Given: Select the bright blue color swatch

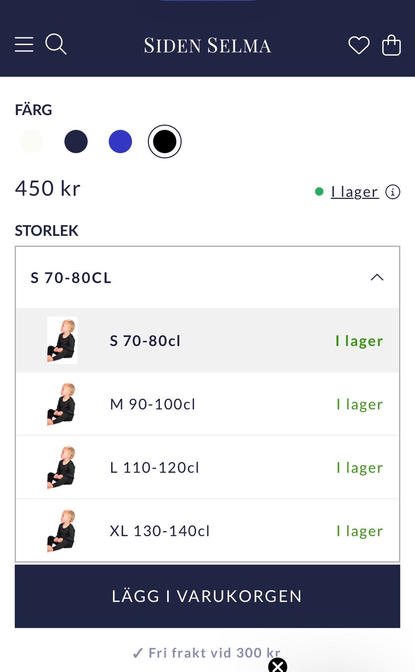Looking at the screenshot, I should coord(120,141).
